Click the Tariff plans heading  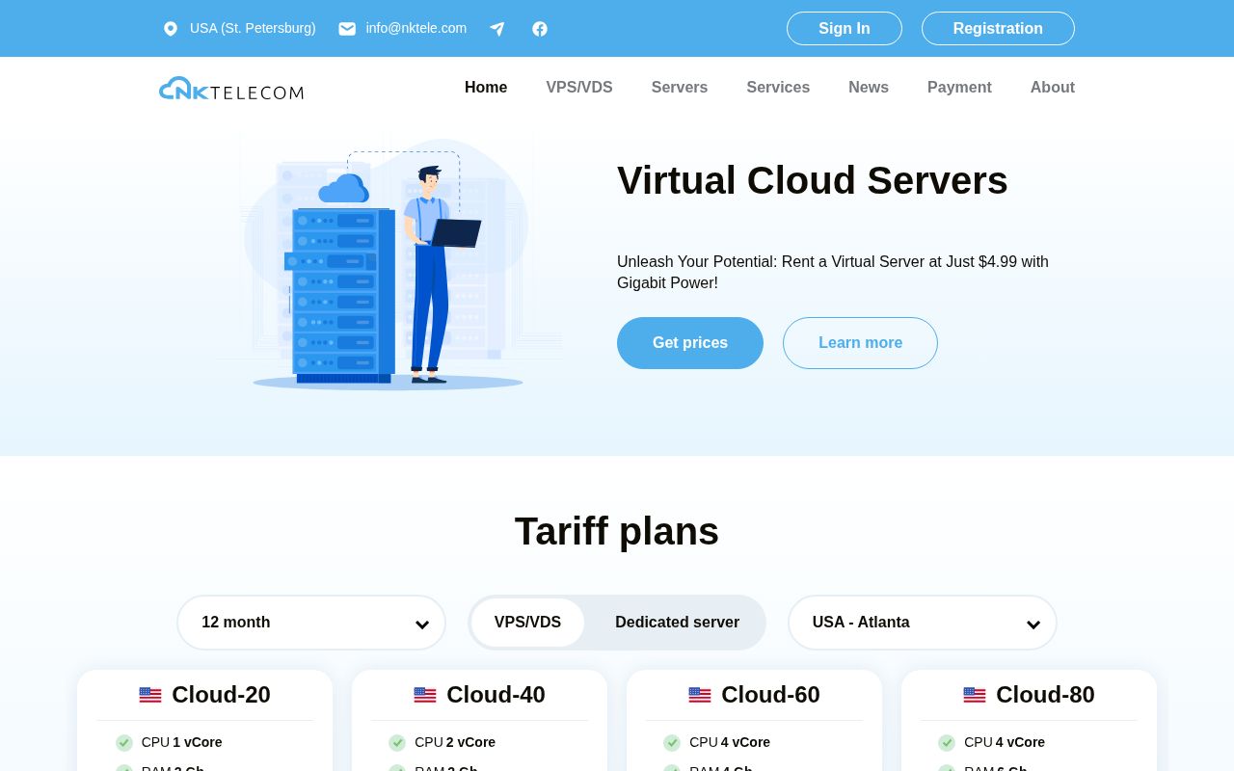click(x=617, y=531)
